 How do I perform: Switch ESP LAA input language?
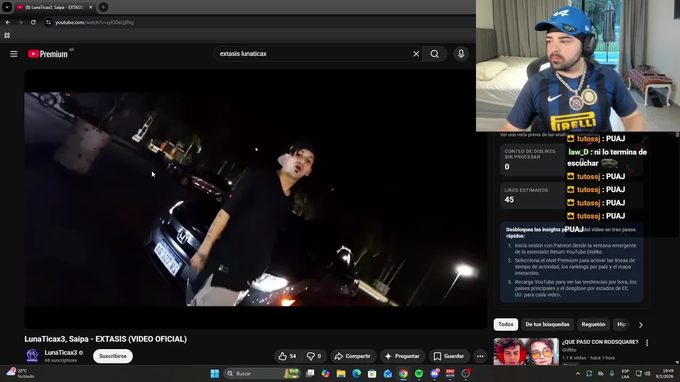click(x=625, y=374)
